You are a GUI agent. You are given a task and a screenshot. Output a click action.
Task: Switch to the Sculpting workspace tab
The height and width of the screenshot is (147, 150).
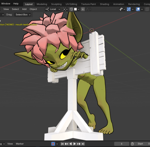56,4
